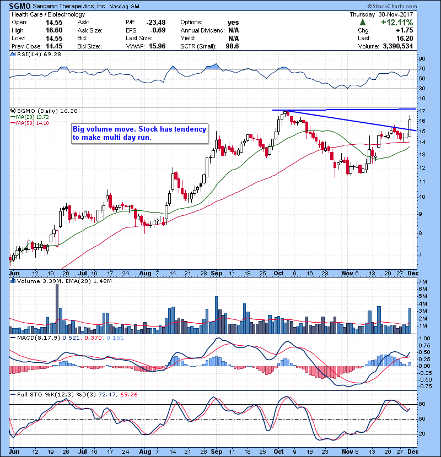This screenshot has width=441, height=457.
Task: Select the EPS value -0.69
Action: (158, 30)
